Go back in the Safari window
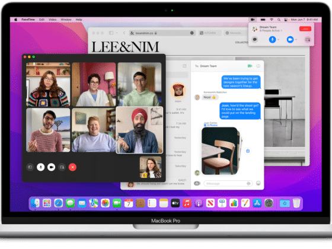Screen dimensions: 332x249 [124, 33]
